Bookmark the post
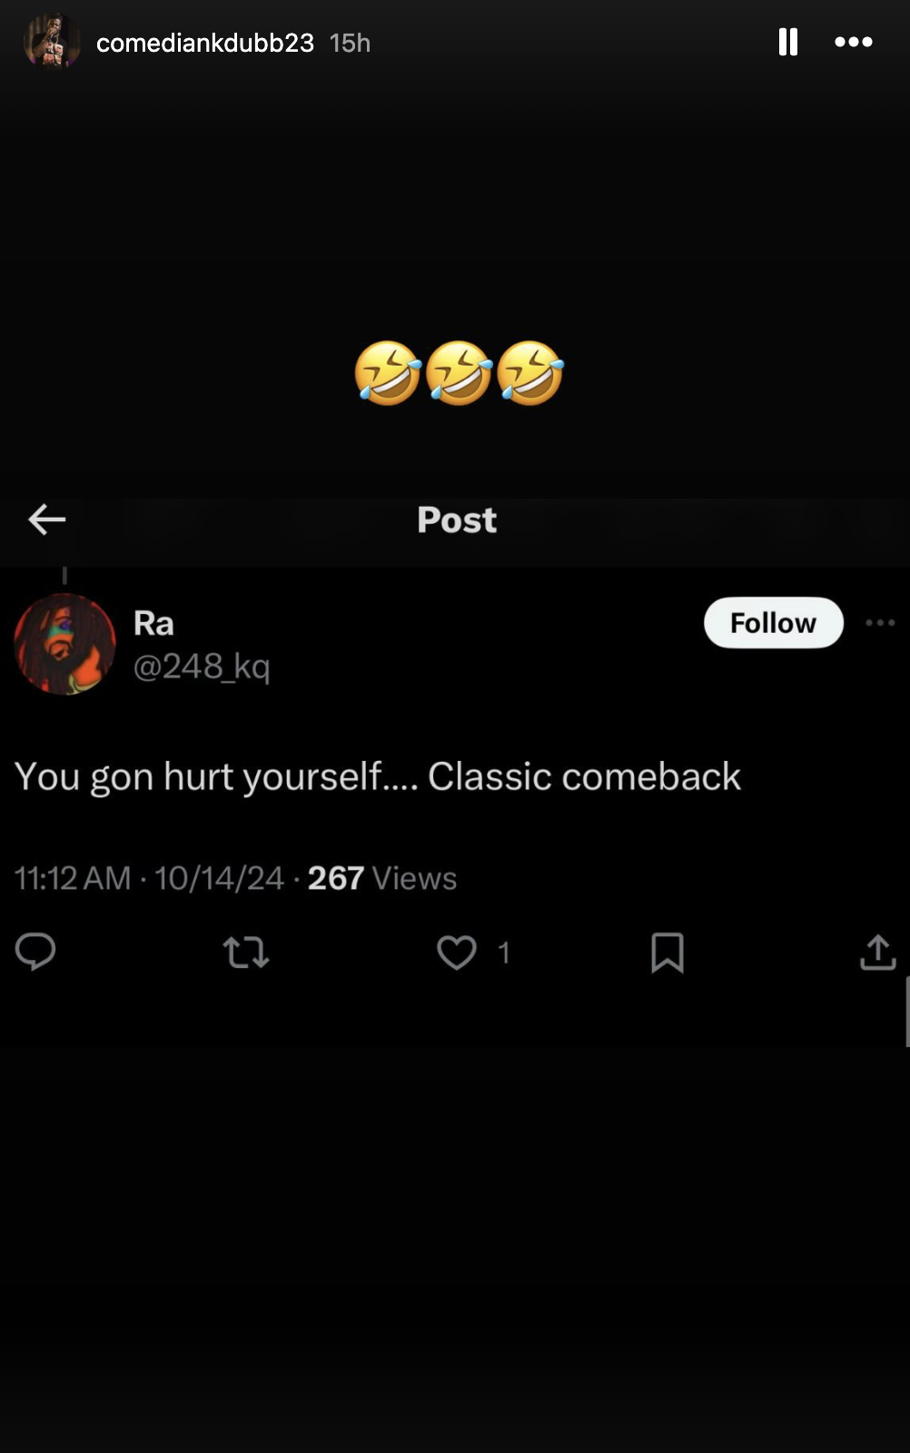 (x=668, y=952)
